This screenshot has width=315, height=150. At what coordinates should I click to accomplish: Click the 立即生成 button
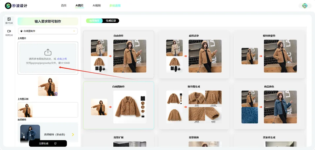[48, 143]
